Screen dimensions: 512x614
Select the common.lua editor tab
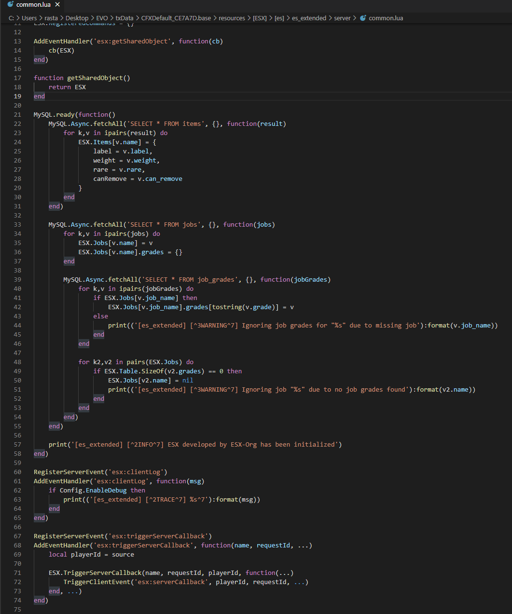click(x=32, y=5)
